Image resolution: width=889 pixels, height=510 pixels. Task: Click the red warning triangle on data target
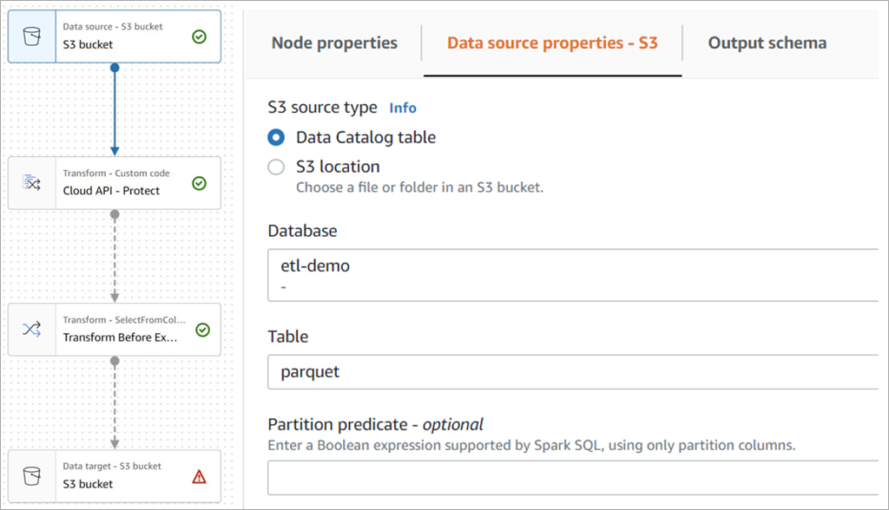coord(199,476)
